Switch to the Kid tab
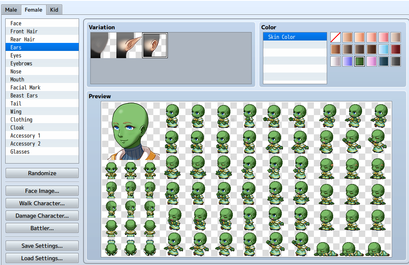 click(54, 10)
